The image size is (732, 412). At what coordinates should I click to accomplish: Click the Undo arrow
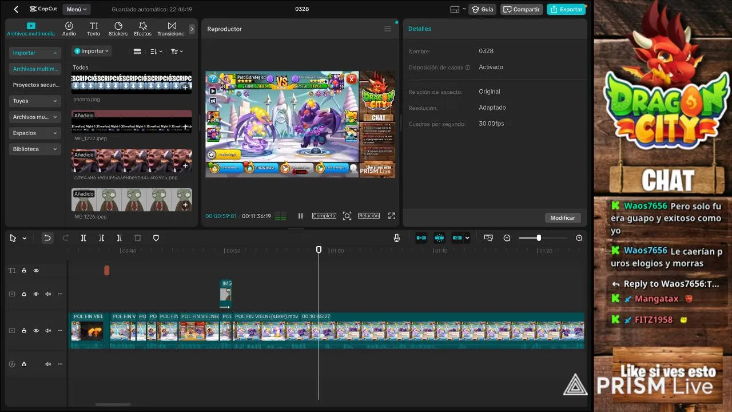coord(47,238)
